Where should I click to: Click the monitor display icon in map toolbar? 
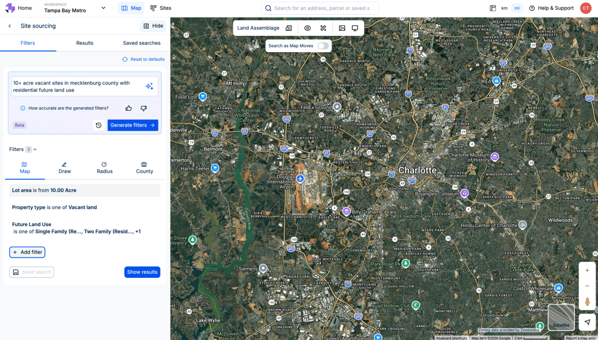(x=355, y=28)
